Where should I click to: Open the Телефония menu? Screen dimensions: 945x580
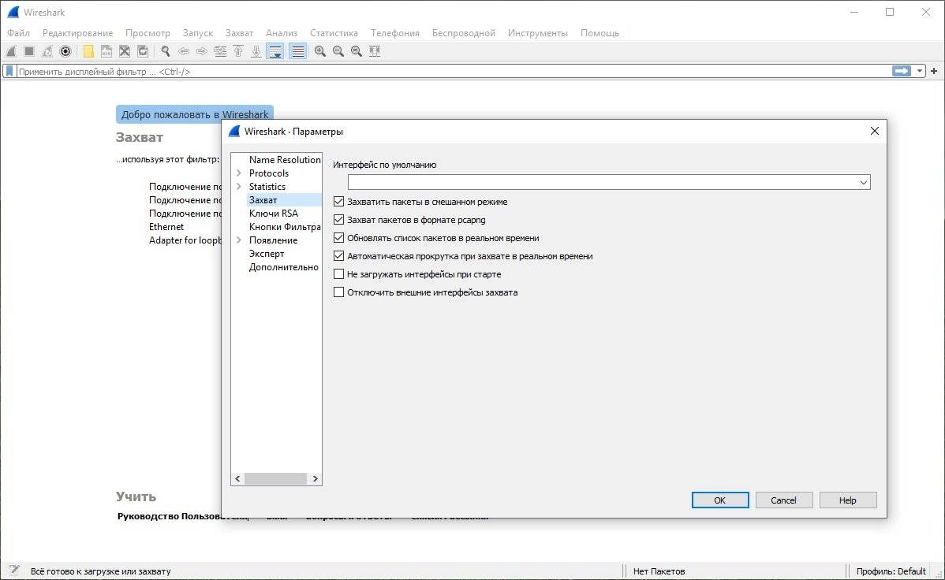click(x=394, y=32)
